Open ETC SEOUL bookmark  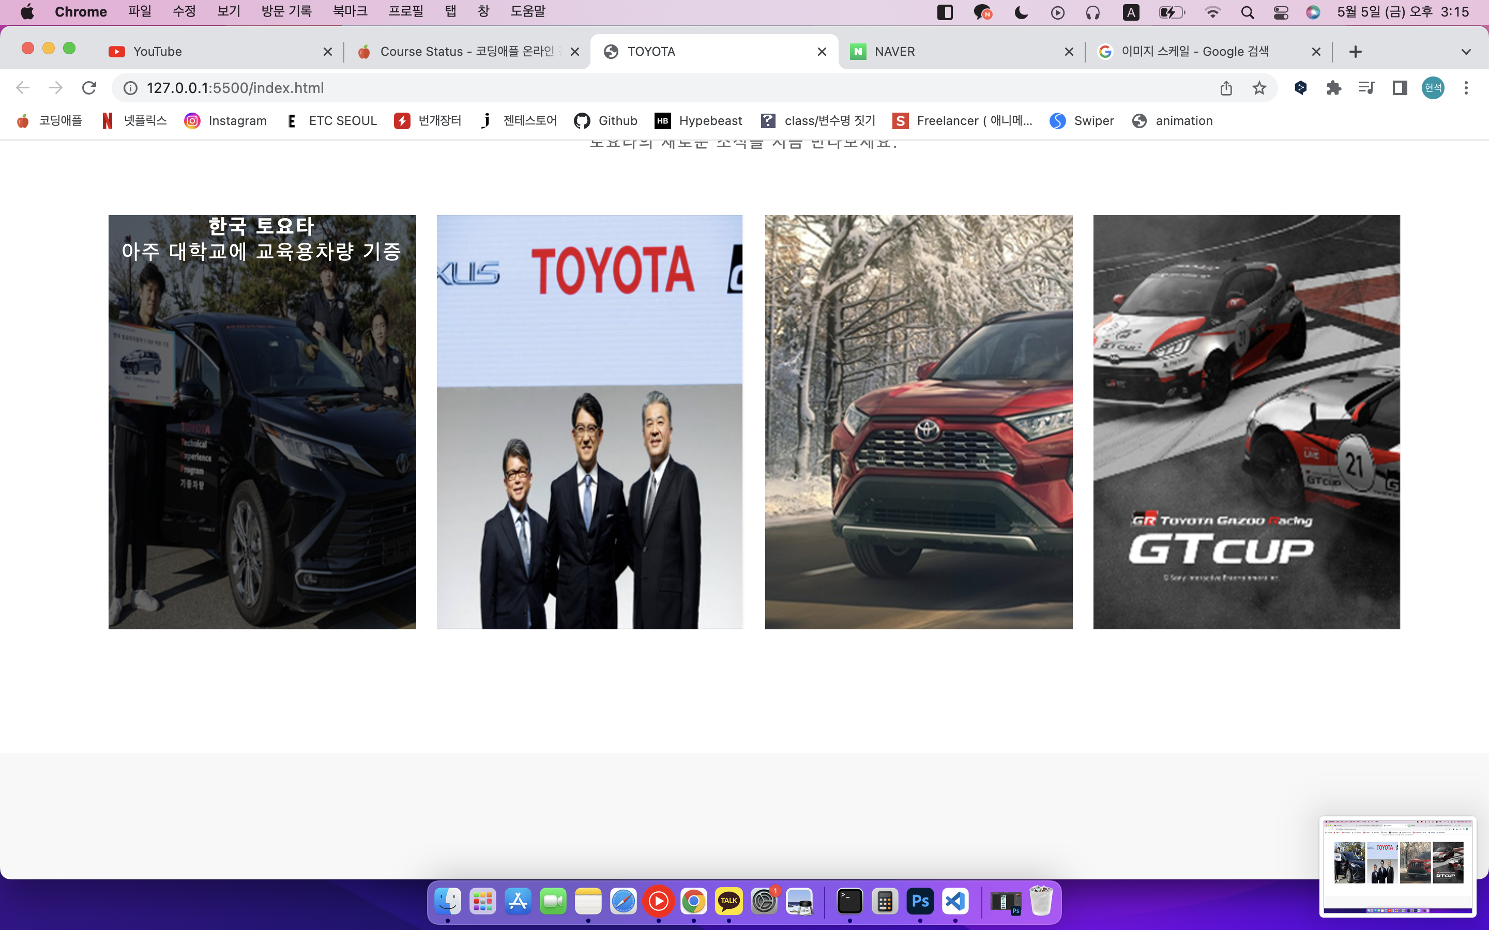(331, 120)
